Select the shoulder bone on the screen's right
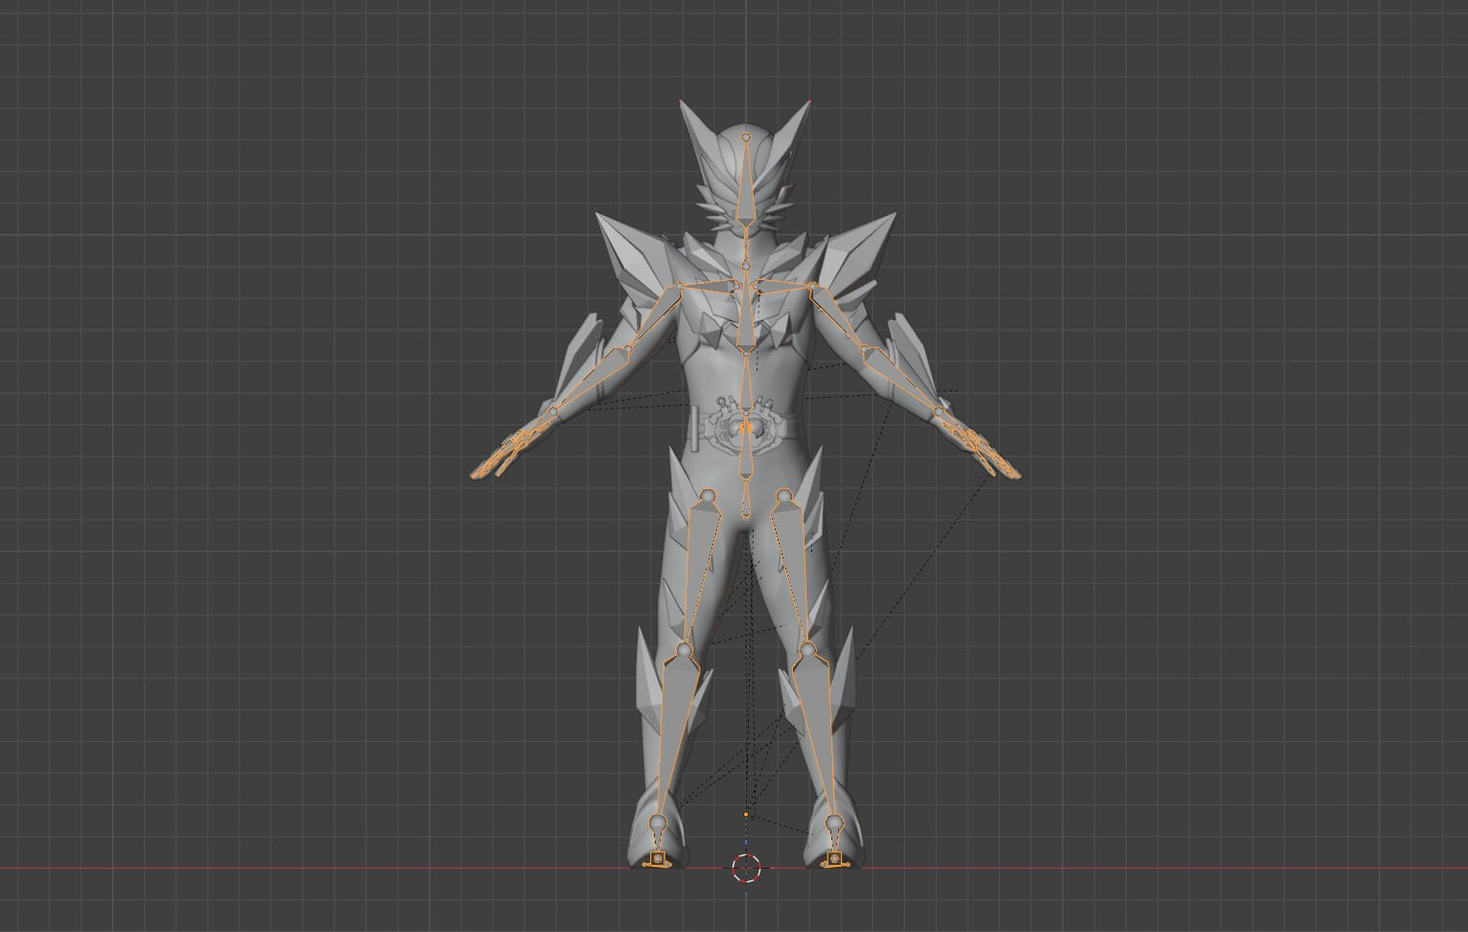Viewport: 1468px width, 932px height. pyautogui.click(x=783, y=286)
